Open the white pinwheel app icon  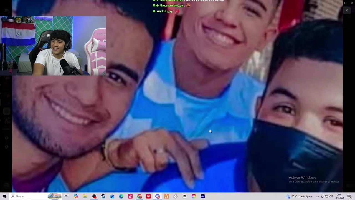(176, 196)
